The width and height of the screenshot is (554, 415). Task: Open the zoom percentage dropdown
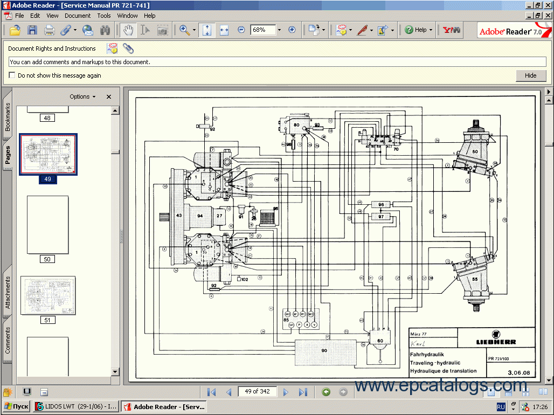(x=279, y=30)
